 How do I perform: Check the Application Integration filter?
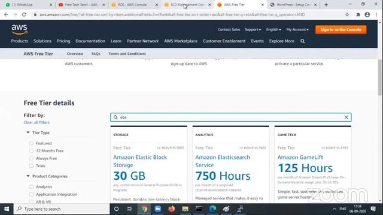tap(31, 195)
